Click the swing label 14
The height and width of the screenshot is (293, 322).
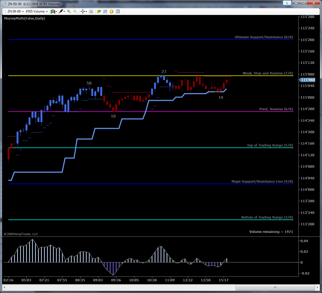pyautogui.click(x=221, y=98)
